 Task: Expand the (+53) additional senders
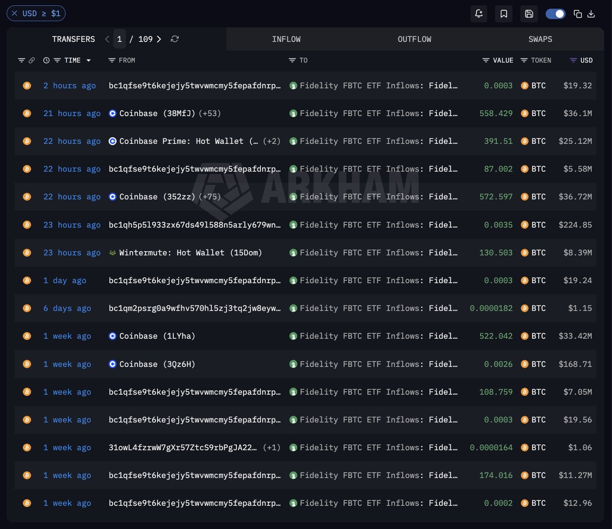(x=210, y=113)
